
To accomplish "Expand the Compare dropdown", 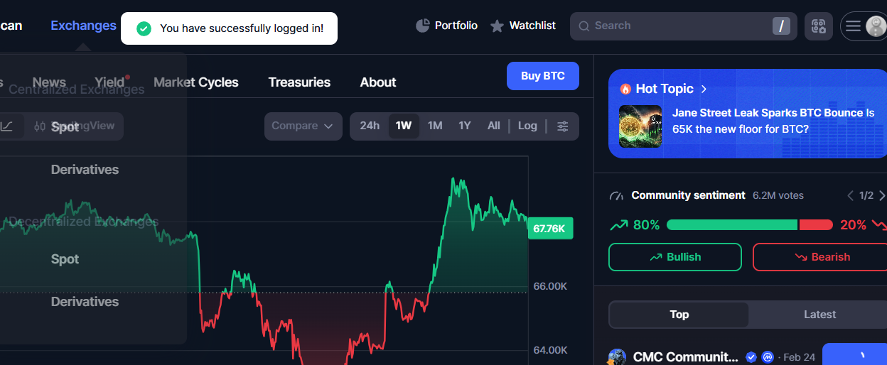I will 302,126.
